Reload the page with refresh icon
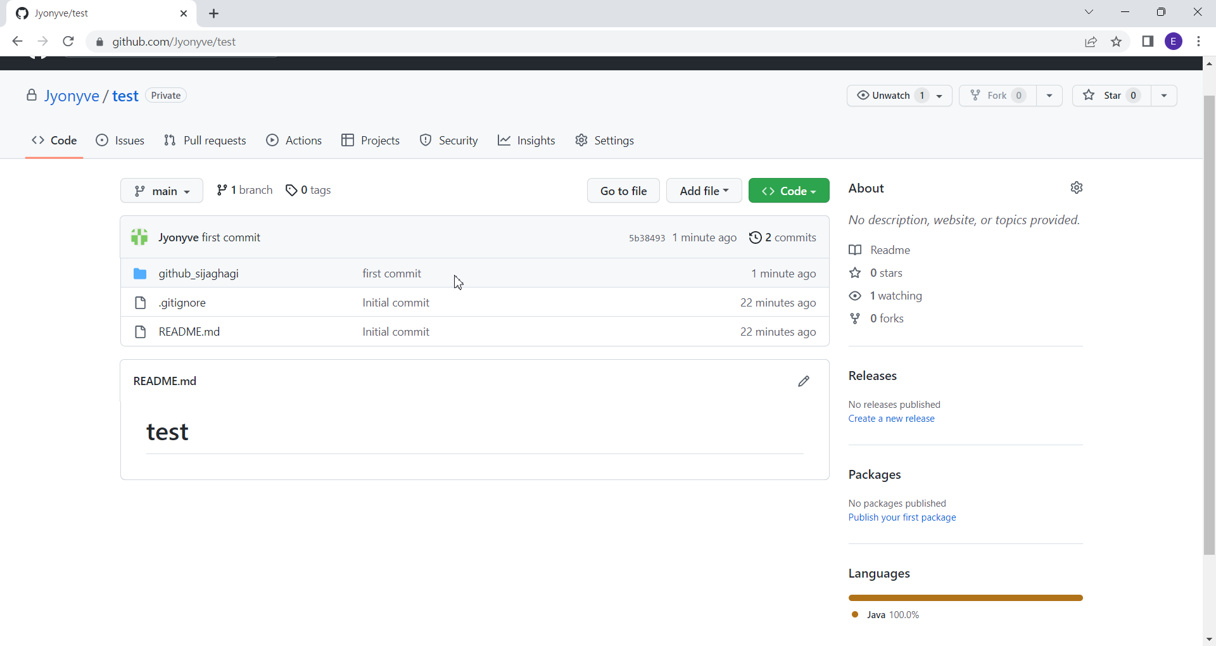This screenshot has height=646, width=1216. tap(68, 42)
